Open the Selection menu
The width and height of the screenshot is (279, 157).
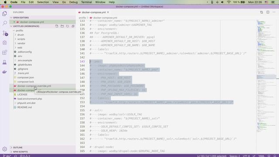[43, 2]
